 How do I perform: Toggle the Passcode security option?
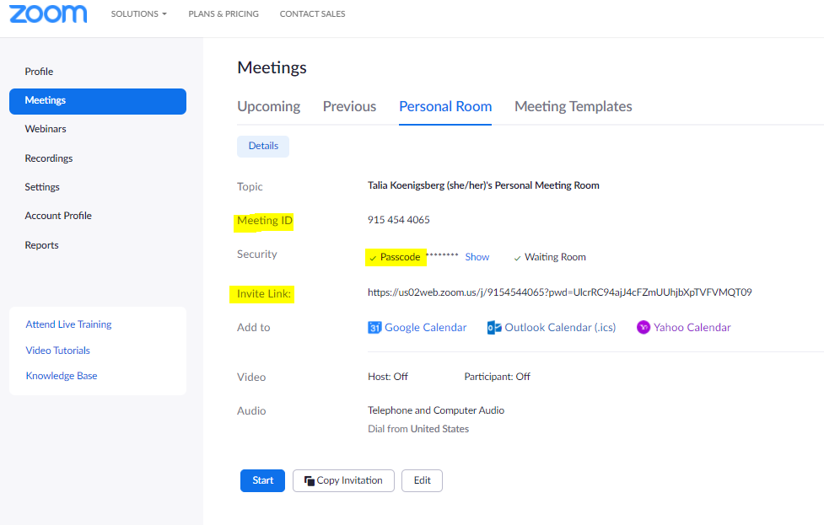(x=395, y=256)
